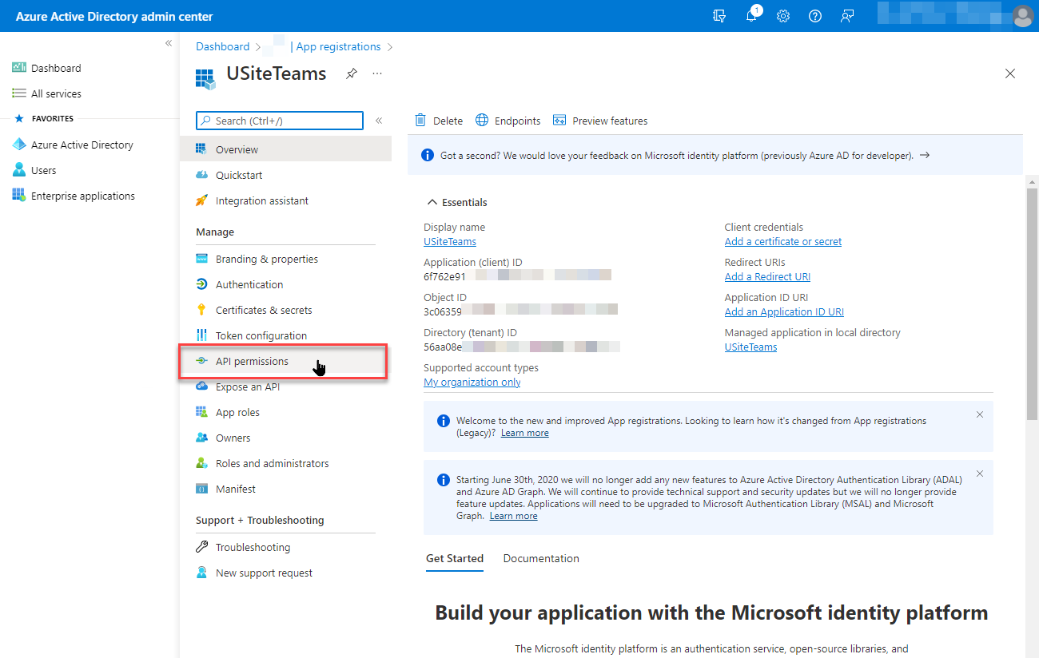Open the help question mark icon

click(815, 16)
